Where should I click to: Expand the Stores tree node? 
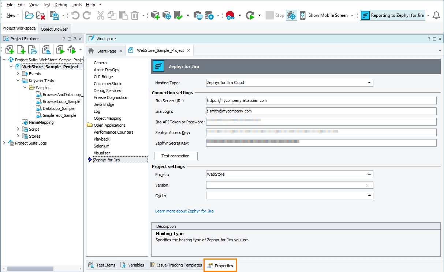point(18,136)
